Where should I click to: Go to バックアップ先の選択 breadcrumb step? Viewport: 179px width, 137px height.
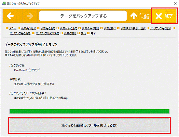[x=161, y=28]
